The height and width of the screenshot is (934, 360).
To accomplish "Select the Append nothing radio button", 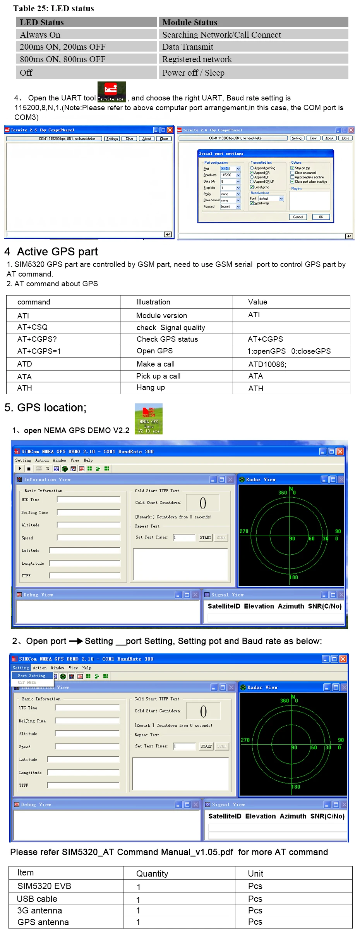I will [252, 168].
